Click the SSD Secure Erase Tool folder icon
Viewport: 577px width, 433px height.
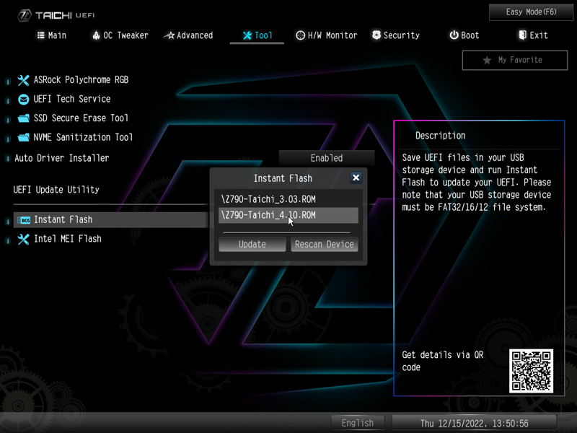[23, 118]
